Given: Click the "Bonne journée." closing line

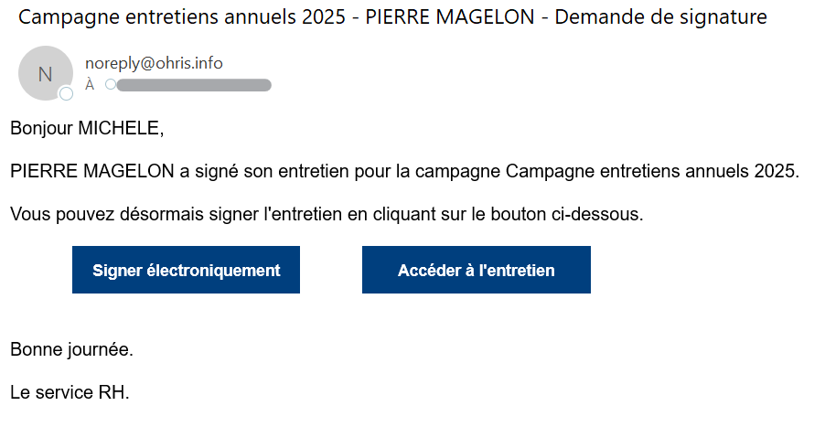Looking at the screenshot, I should click(x=71, y=349).
